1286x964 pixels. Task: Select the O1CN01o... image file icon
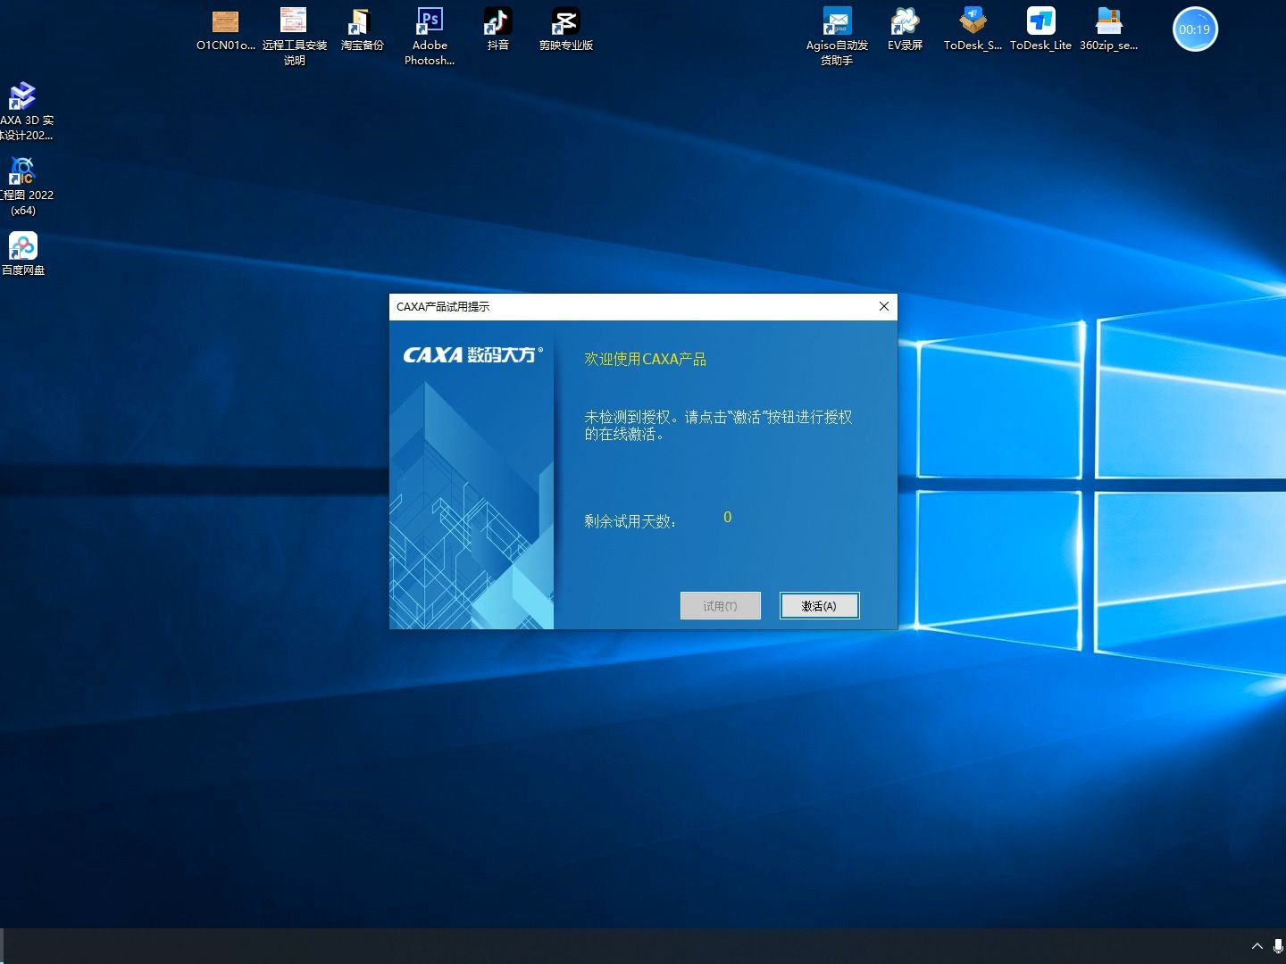pos(226,29)
